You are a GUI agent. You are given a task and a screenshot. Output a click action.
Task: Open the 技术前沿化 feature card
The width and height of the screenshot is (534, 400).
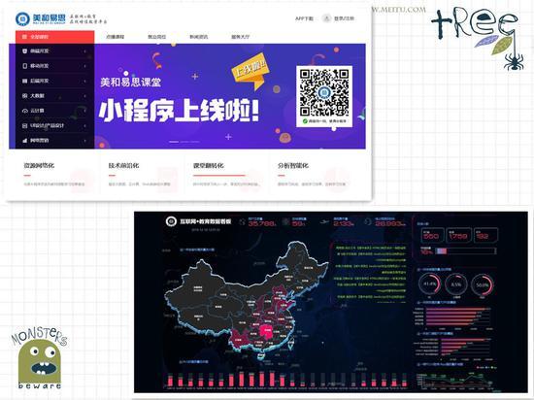pos(142,175)
